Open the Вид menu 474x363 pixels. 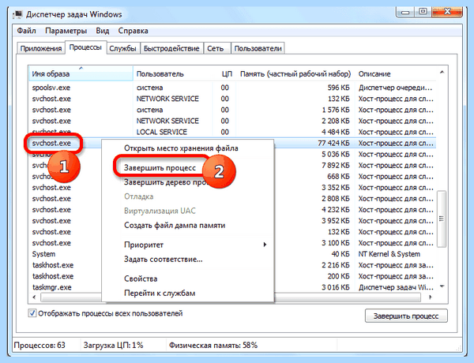coord(103,31)
